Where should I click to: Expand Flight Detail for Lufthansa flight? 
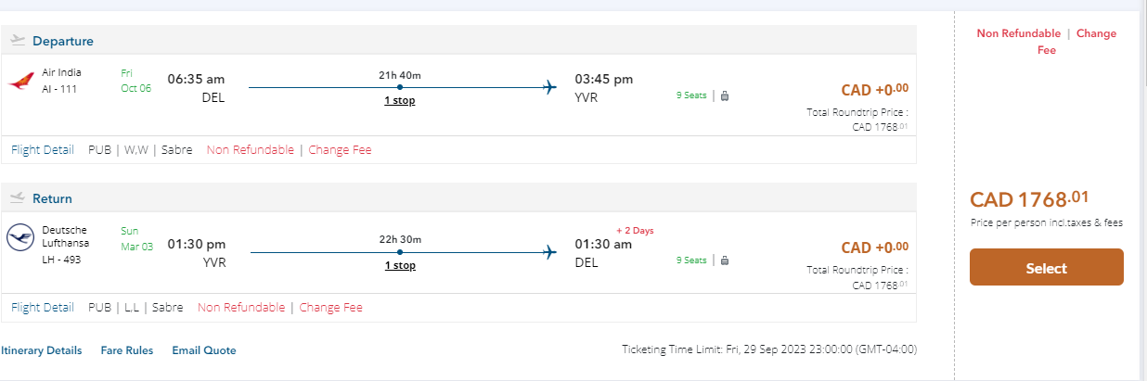tap(43, 307)
